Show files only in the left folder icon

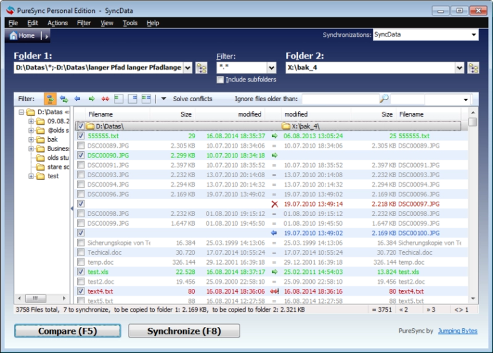(x=118, y=99)
